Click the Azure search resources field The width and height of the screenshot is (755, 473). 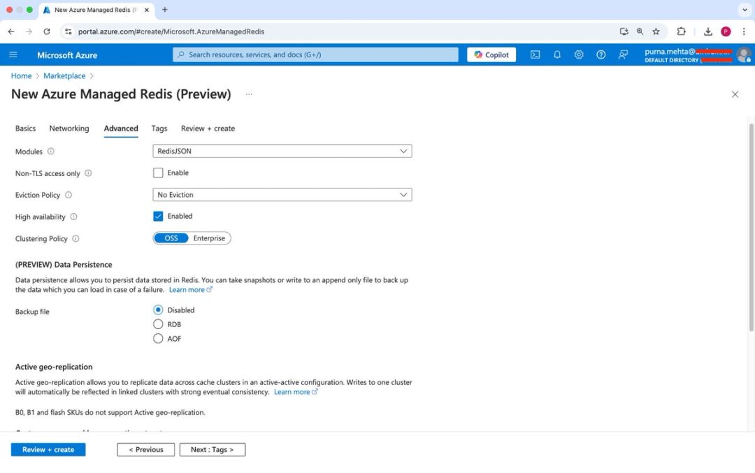pos(315,54)
